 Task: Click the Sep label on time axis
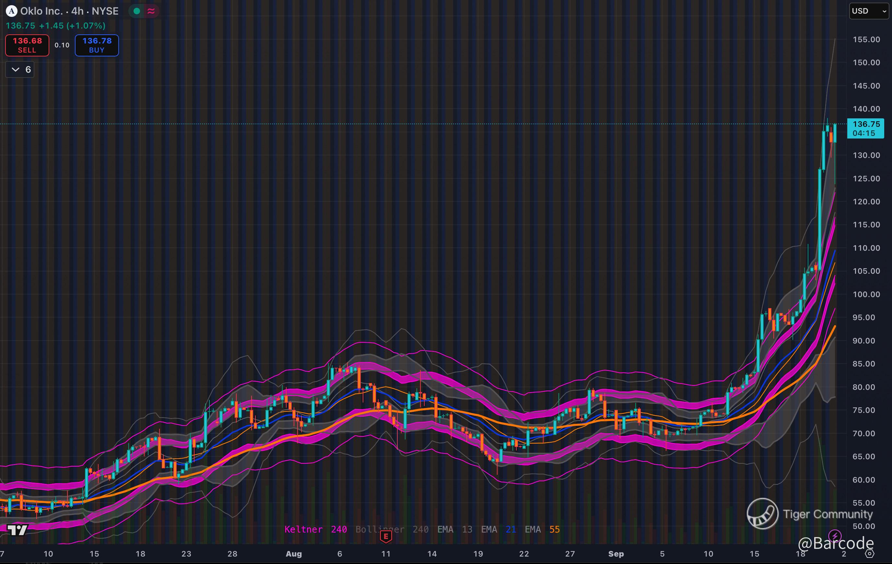[616, 554]
